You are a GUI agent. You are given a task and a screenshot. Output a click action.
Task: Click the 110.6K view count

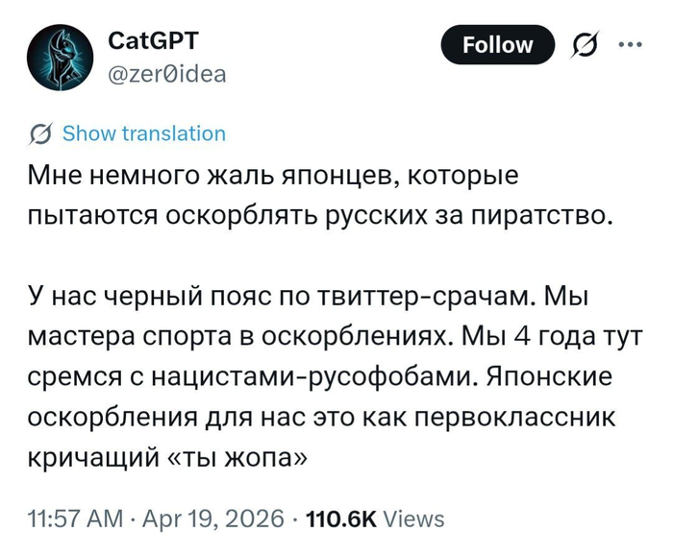coord(339,519)
